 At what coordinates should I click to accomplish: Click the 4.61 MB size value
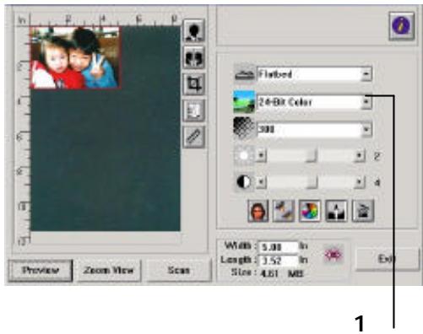(282, 273)
